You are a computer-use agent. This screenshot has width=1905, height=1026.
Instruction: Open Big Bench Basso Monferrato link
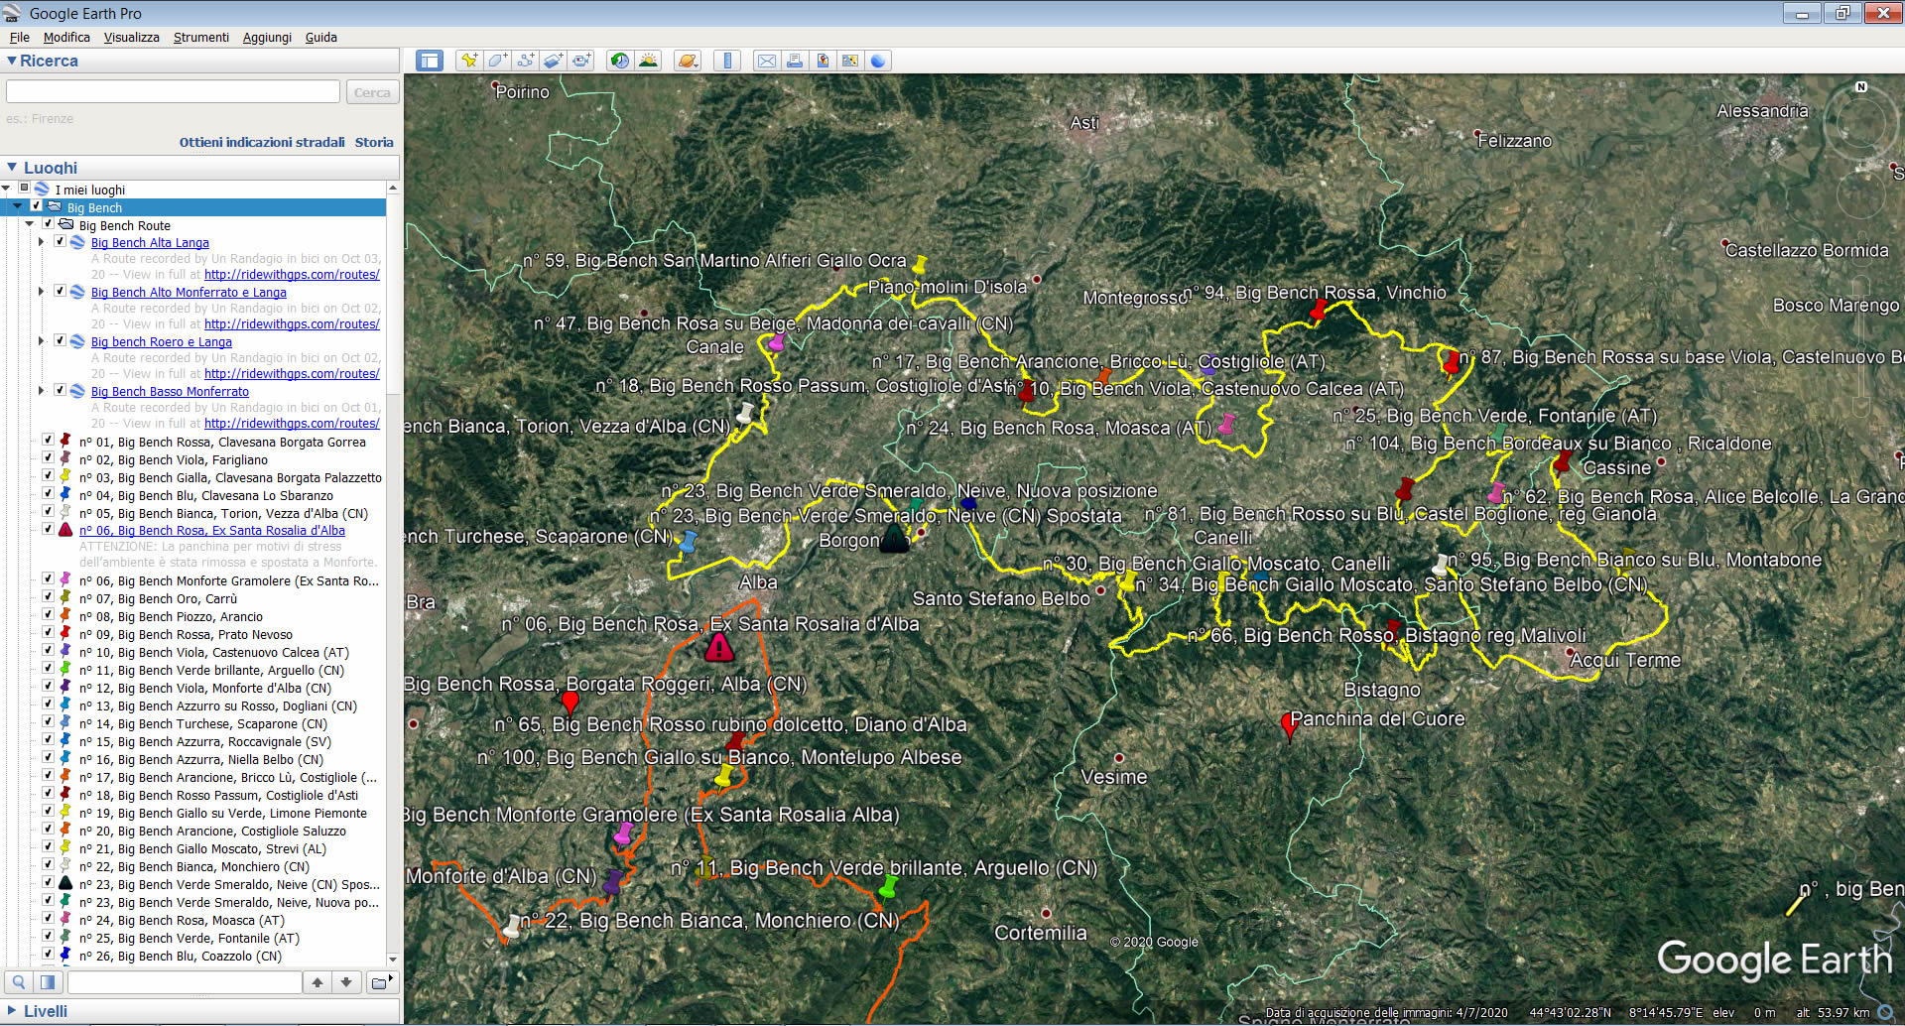(x=170, y=392)
